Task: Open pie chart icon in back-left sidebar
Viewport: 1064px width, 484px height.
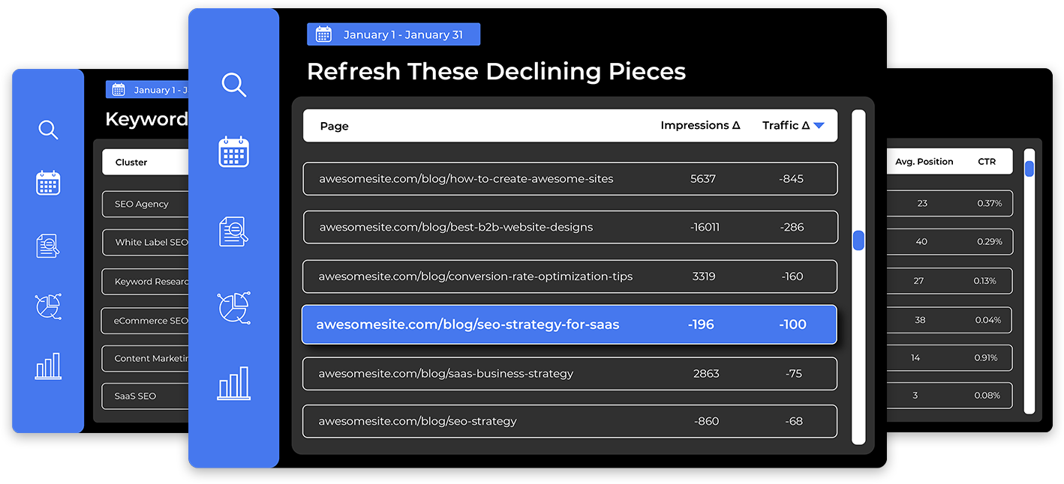Action: click(48, 306)
